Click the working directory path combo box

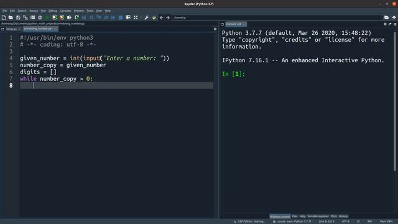coord(277,17)
